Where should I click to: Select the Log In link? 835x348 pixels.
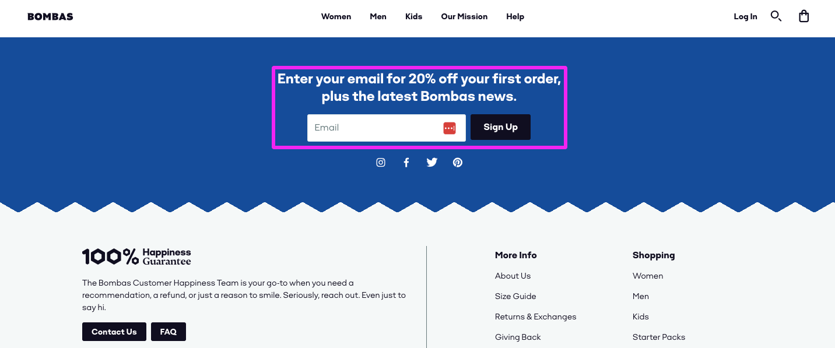745,16
